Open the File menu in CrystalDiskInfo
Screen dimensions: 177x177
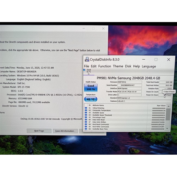[x=87, y=66]
